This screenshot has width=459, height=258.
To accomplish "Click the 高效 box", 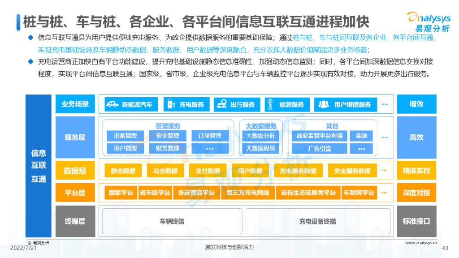I will point(416,137).
